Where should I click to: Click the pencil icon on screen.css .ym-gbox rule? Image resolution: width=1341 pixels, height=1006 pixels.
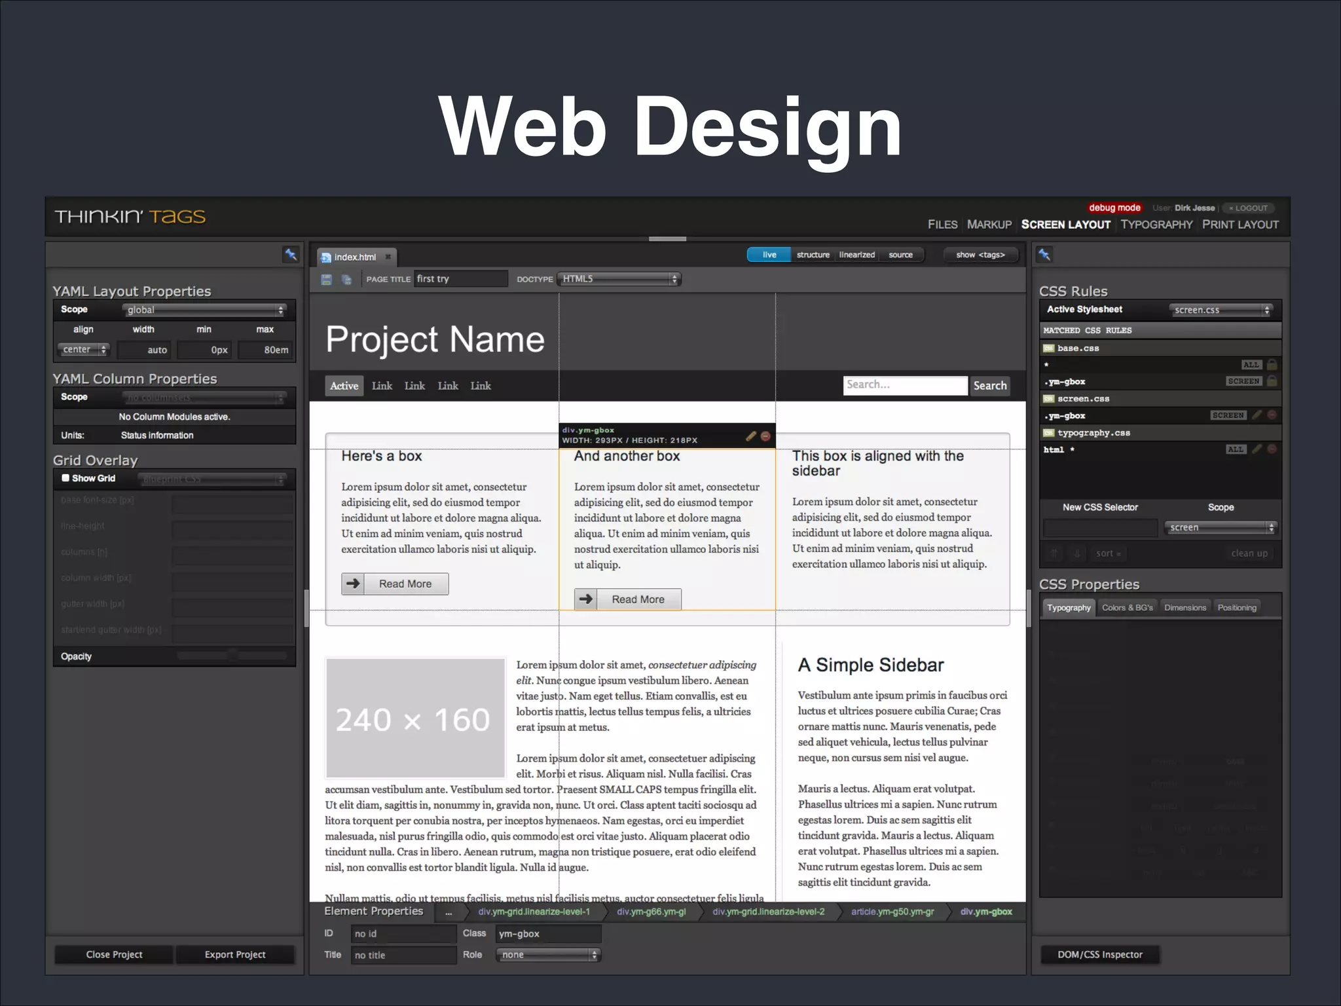1257,415
